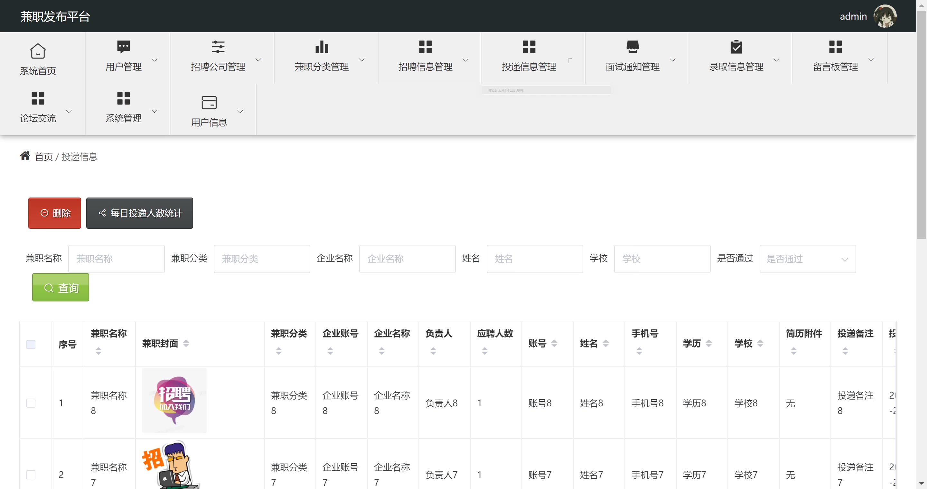The height and width of the screenshot is (489, 927).
Task: Click the 论坛交流 grid icon
Action: pos(38,98)
